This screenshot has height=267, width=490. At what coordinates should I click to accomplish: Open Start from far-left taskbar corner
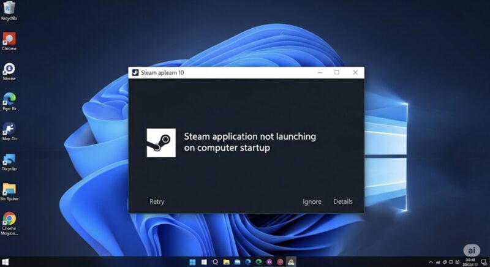click(x=5, y=262)
